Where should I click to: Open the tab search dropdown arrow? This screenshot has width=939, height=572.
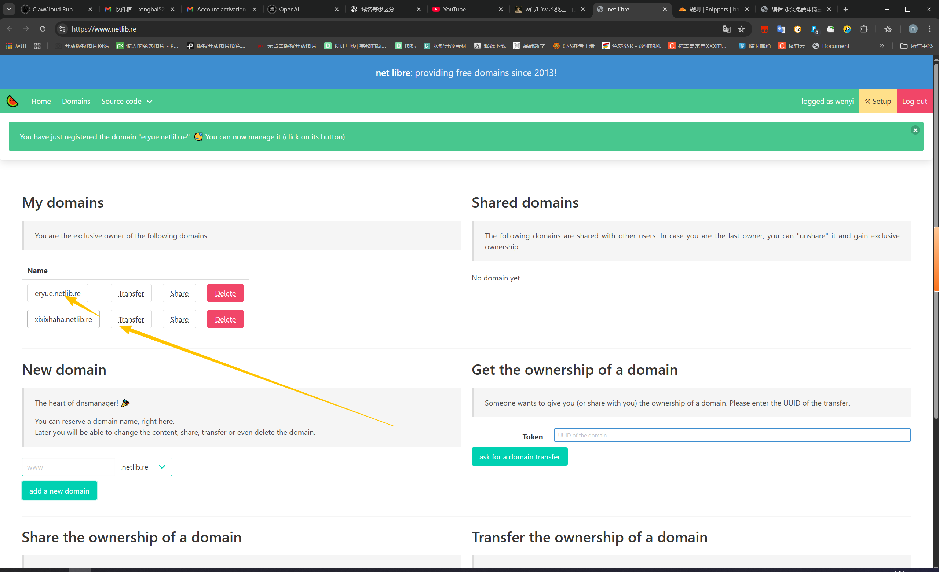click(x=9, y=9)
